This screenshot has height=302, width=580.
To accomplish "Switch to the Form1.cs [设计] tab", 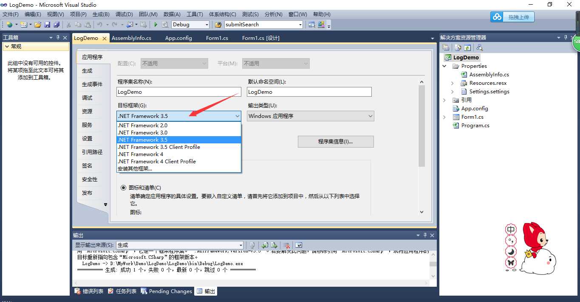I will pos(261,38).
